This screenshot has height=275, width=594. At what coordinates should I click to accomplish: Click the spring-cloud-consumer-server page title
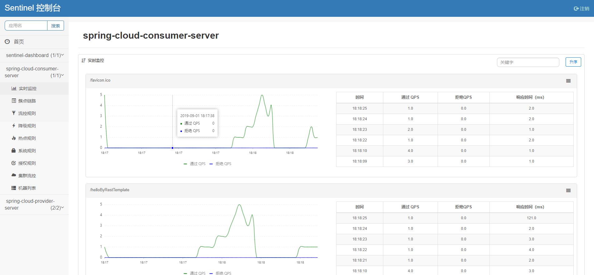click(151, 36)
